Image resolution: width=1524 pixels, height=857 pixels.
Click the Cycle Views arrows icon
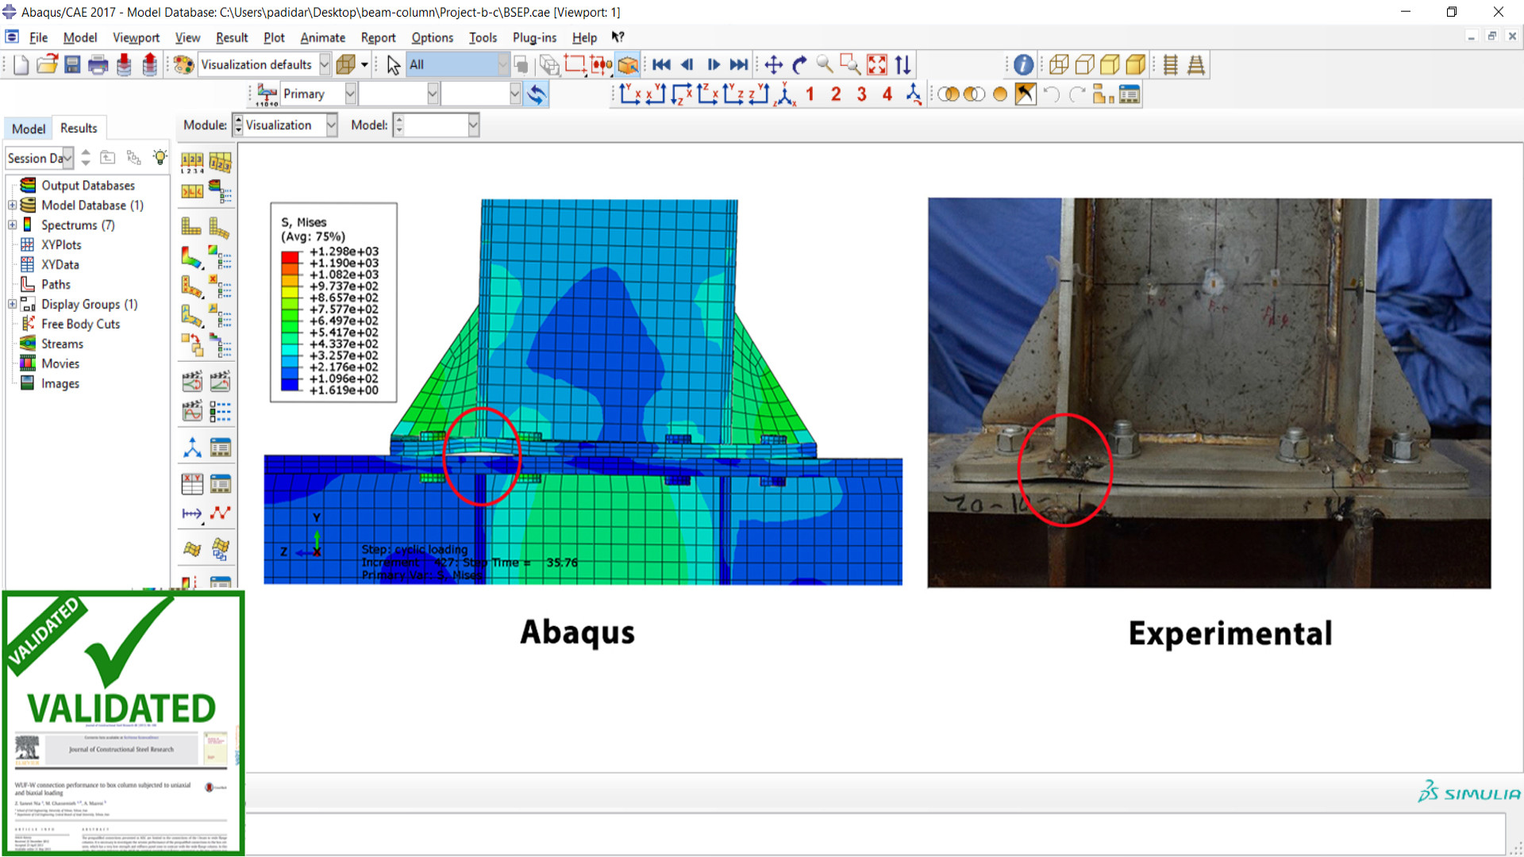pyautogui.click(x=902, y=65)
